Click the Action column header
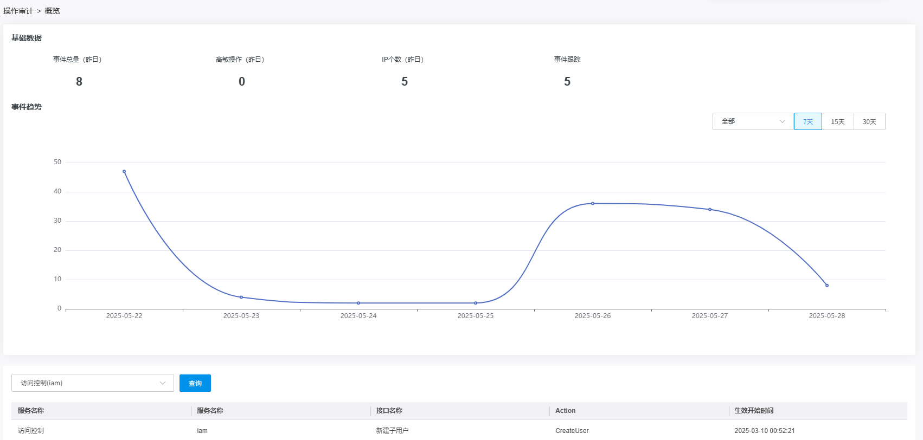This screenshot has width=923, height=440. pyautogui.click(x=566, y=411)
